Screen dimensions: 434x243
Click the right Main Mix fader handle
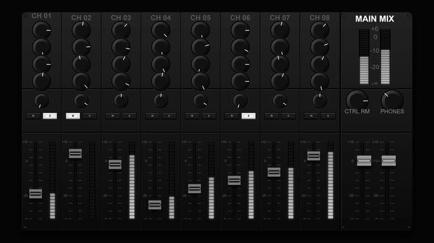(389, 161)
